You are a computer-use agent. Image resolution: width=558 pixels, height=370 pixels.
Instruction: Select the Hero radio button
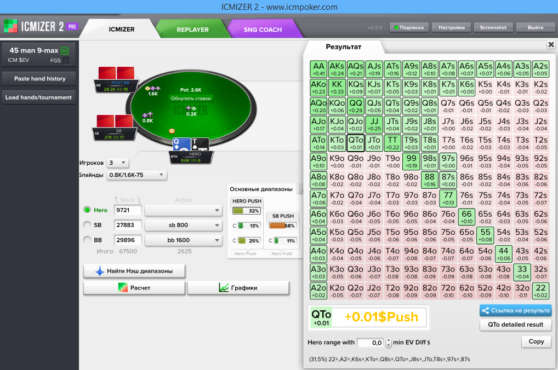click(x=87, y=210)
